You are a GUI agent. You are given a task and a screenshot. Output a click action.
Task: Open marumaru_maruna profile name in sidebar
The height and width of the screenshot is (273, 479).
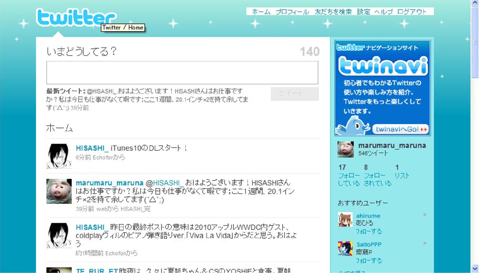point(392,146)
